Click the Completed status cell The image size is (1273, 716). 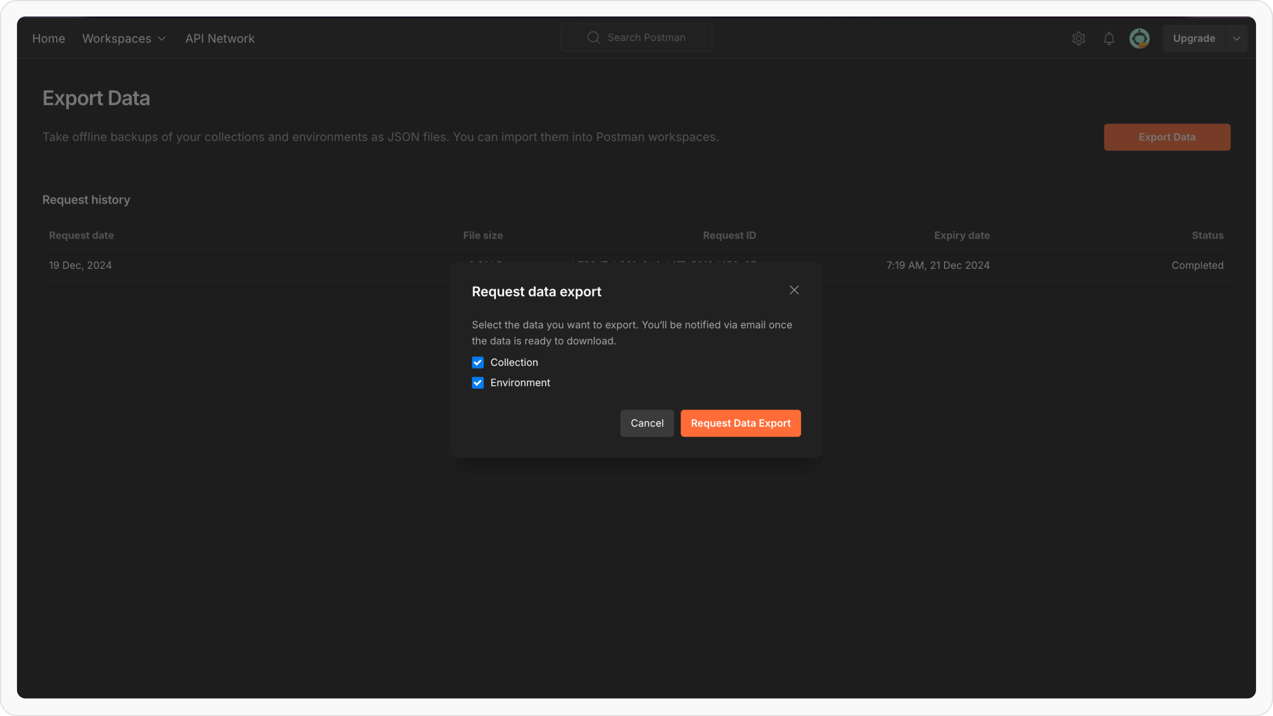click(x=1197, y=265)
